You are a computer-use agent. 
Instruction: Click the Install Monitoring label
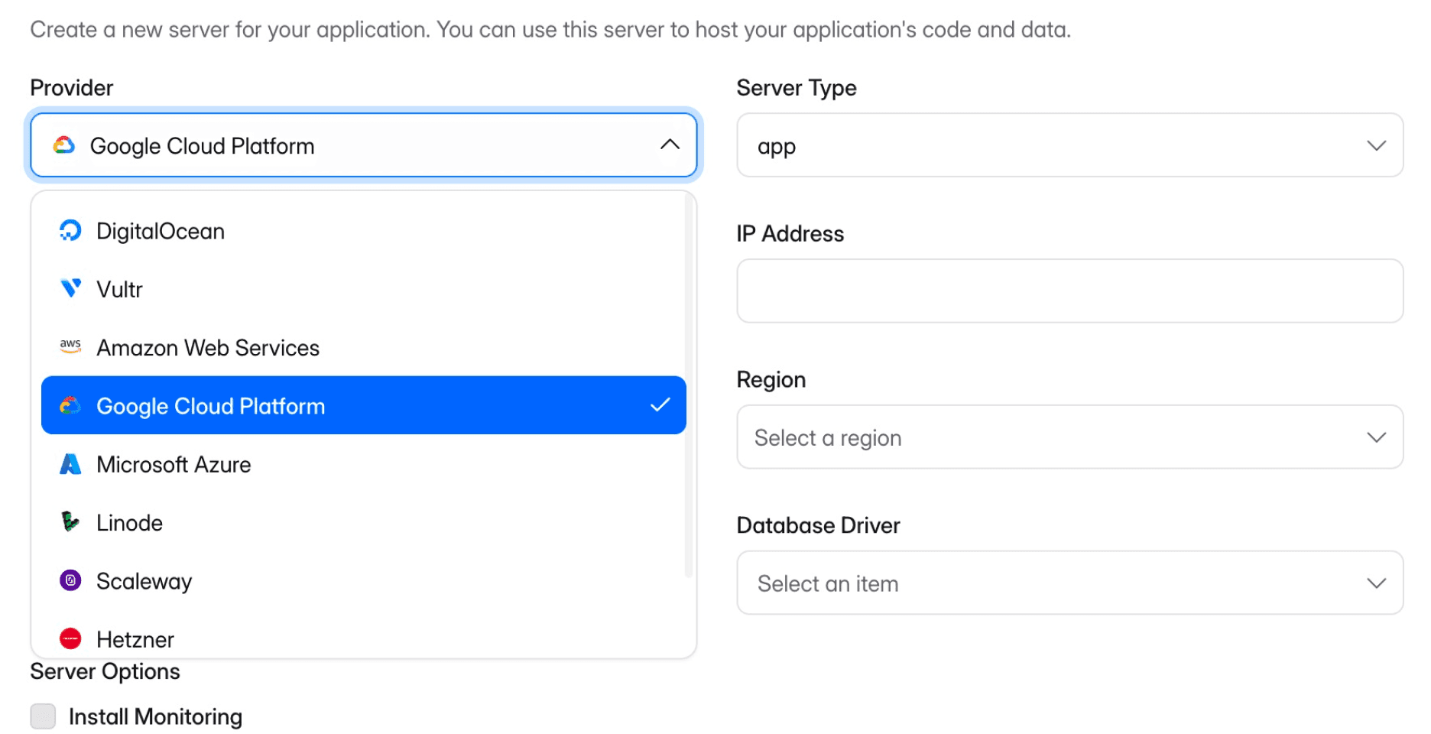click(155, 717)
